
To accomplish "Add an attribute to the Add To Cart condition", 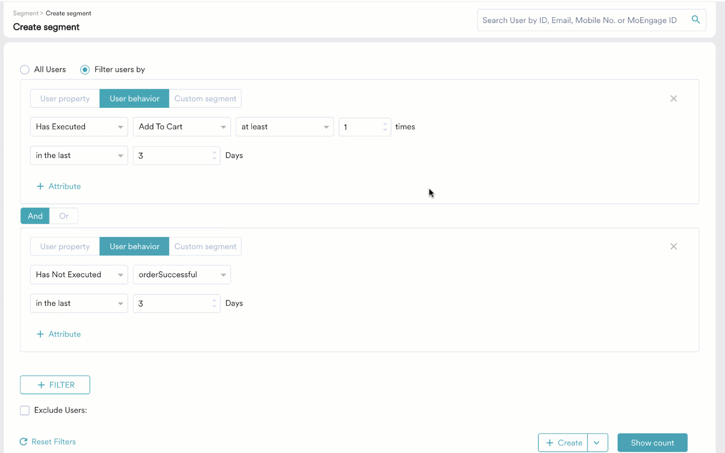I will (x=58, y=186).
